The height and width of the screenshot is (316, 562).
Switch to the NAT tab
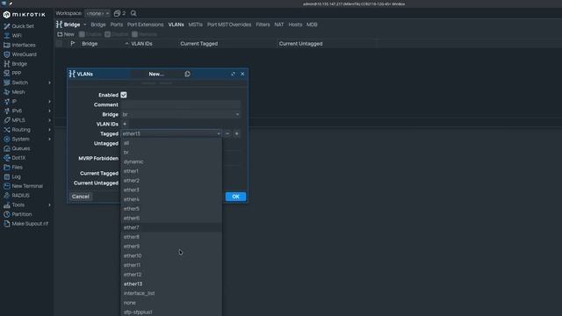click(x=279, y=25)
